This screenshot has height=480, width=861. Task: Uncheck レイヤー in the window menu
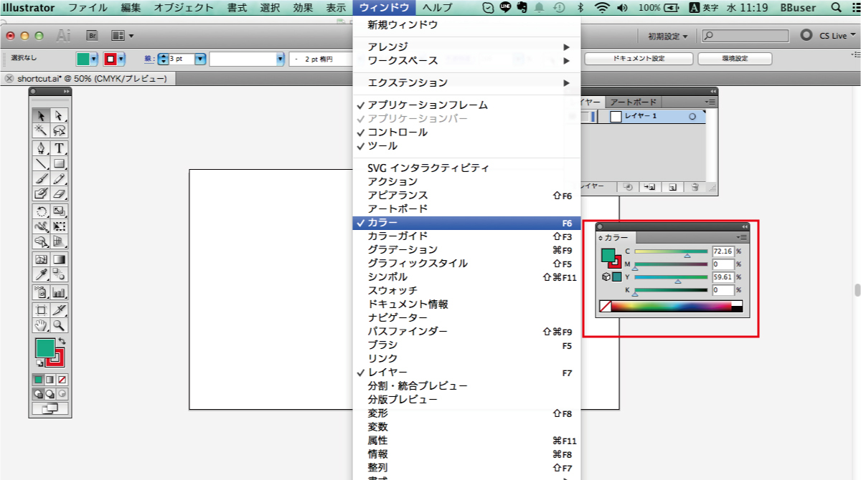466,373
